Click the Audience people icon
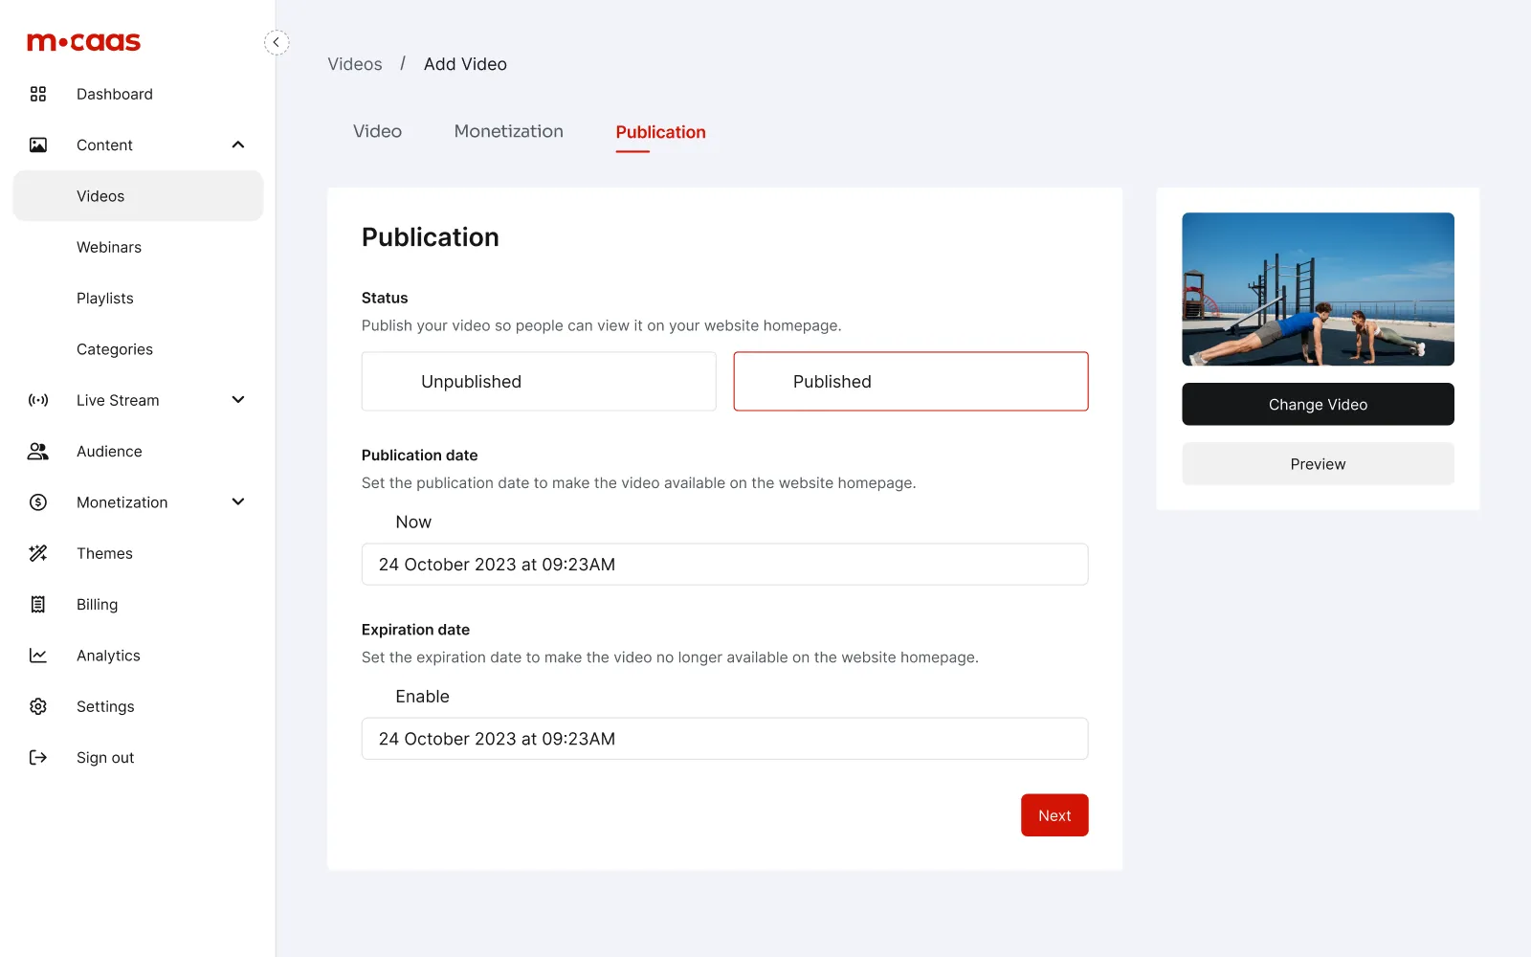This screenshot has height=957, width=1531. click(38, 451)
